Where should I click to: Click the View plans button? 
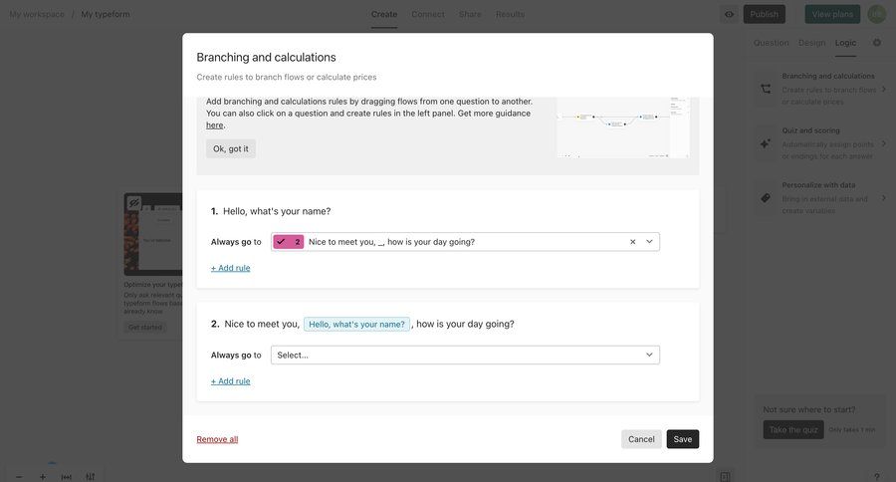pyautogui.click(x=832, y=14)
